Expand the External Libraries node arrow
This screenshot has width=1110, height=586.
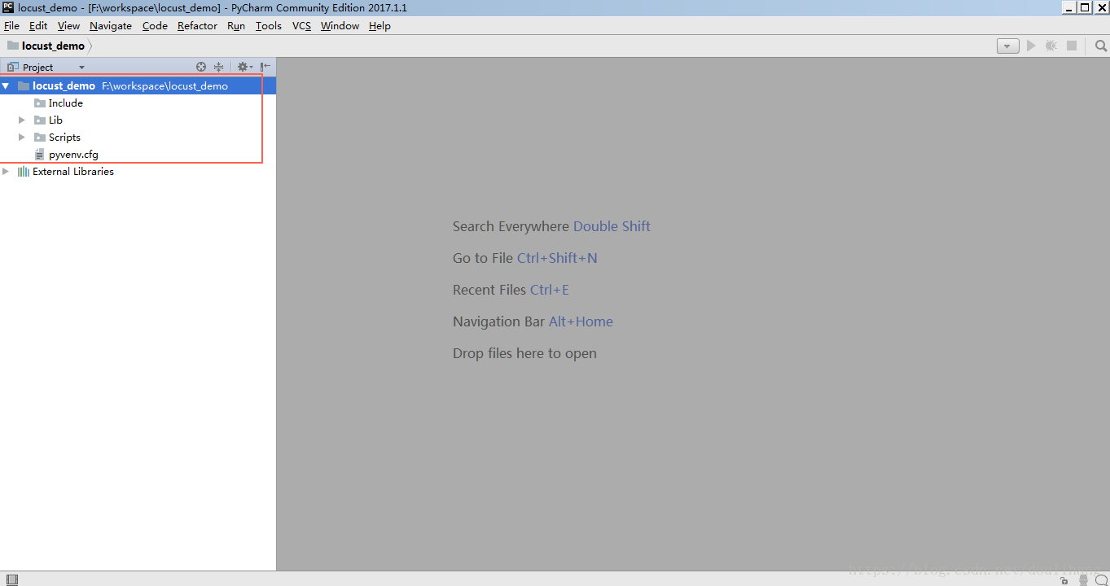point(6,171)
